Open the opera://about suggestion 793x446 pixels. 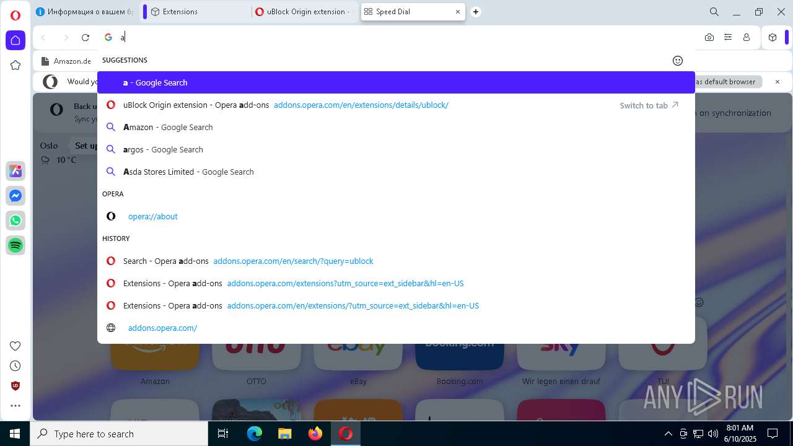tap(396, 216)
